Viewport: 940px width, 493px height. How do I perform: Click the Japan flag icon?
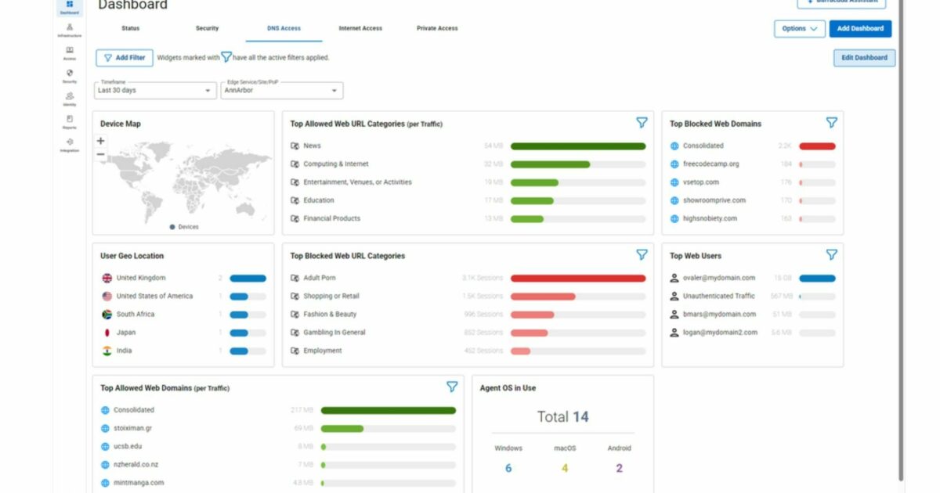pos(107,333)
